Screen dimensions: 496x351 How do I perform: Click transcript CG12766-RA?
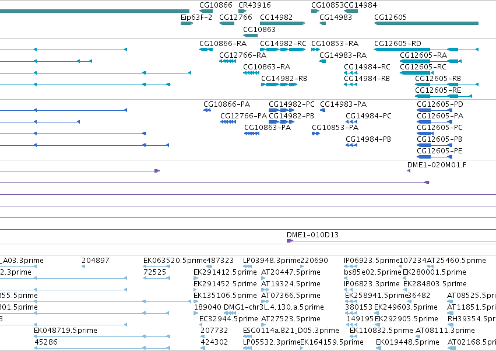[x=242, y=55]
